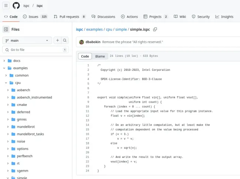Open the main branch dropdown
240x179 pixels.
[27, 40]
